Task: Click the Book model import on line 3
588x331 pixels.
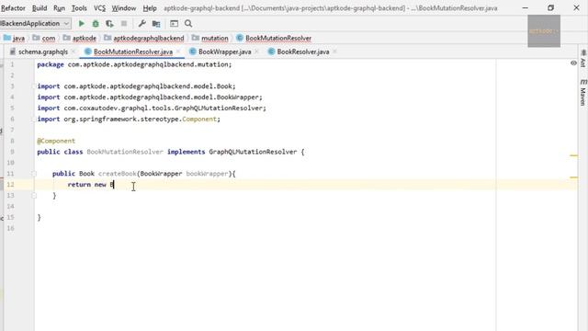Action: (136, 86)
